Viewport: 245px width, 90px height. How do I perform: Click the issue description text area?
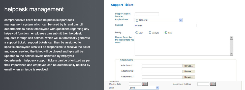(182, 46)
